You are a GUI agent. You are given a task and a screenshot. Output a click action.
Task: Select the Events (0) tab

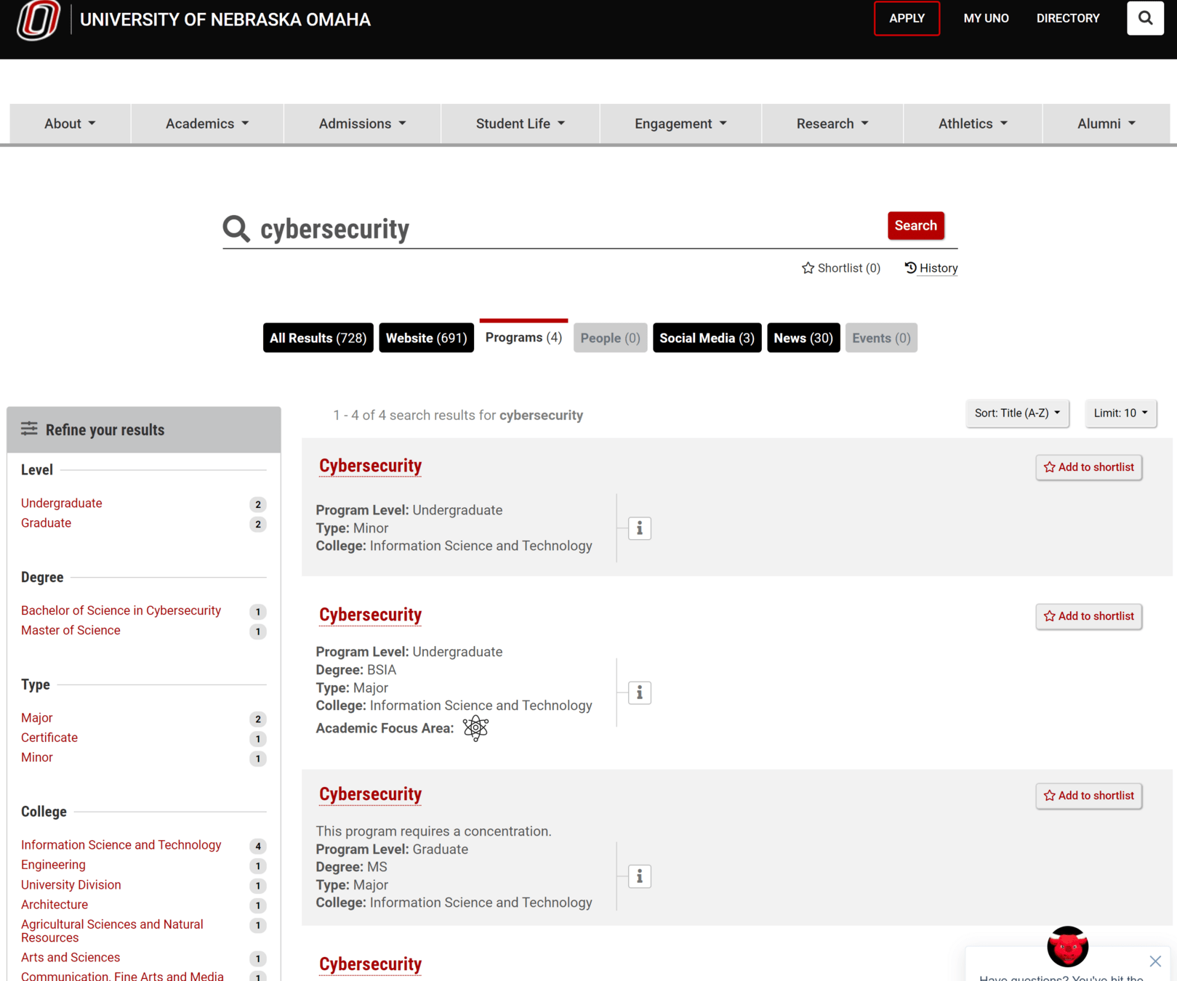click(x=881, y=338)
